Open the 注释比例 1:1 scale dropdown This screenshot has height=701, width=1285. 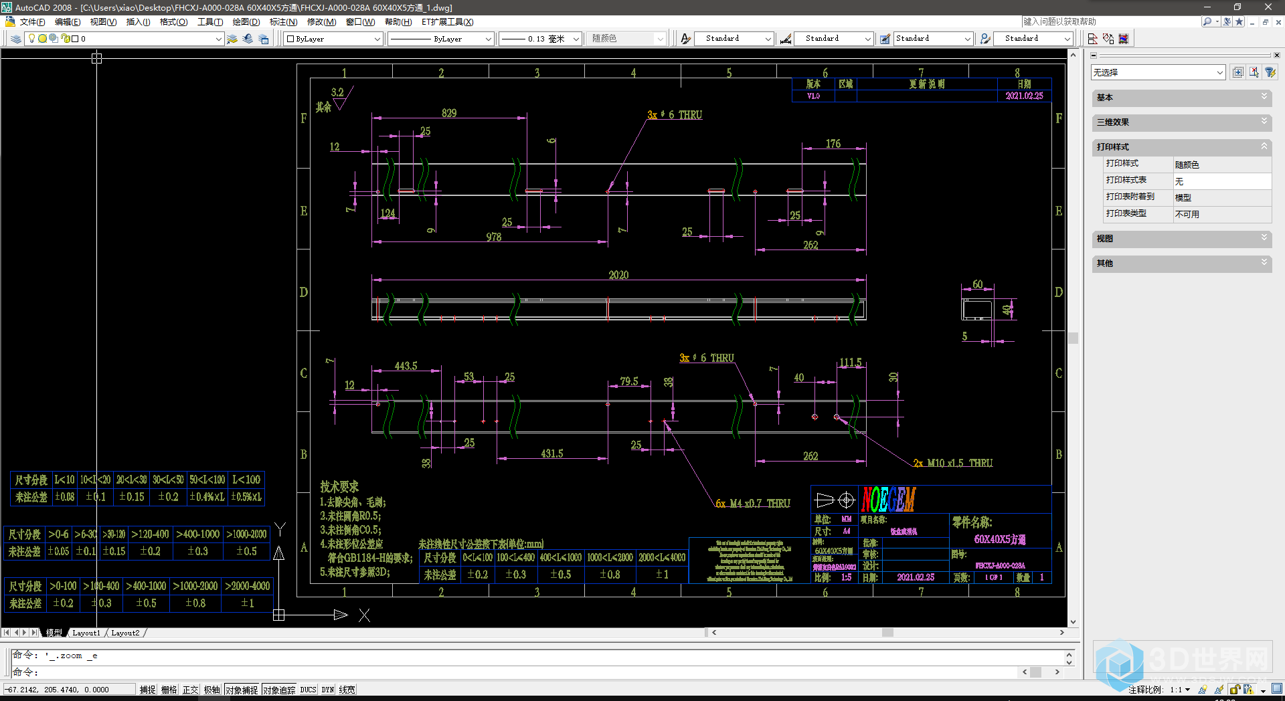point(1180,690)
